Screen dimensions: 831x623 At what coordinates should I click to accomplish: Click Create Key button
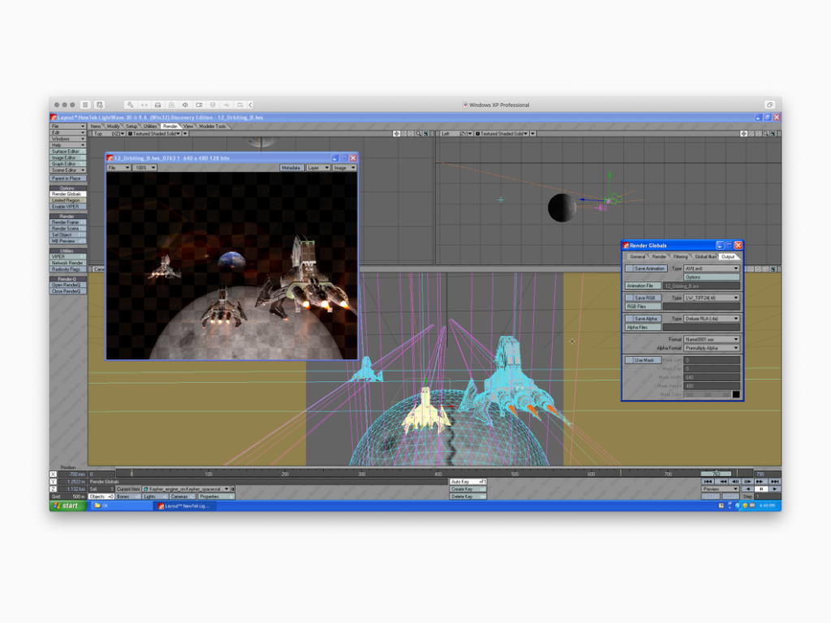coord(468,489)
